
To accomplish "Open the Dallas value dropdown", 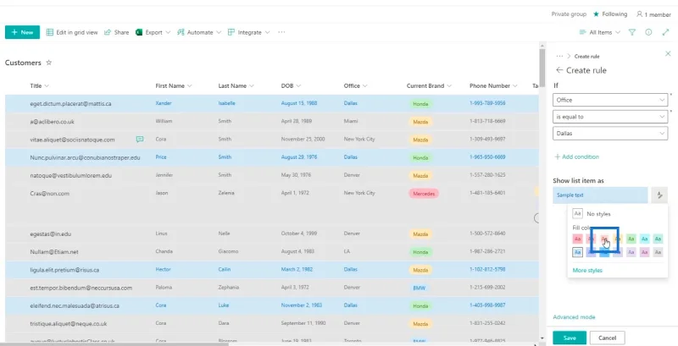I will click(610, 134).
